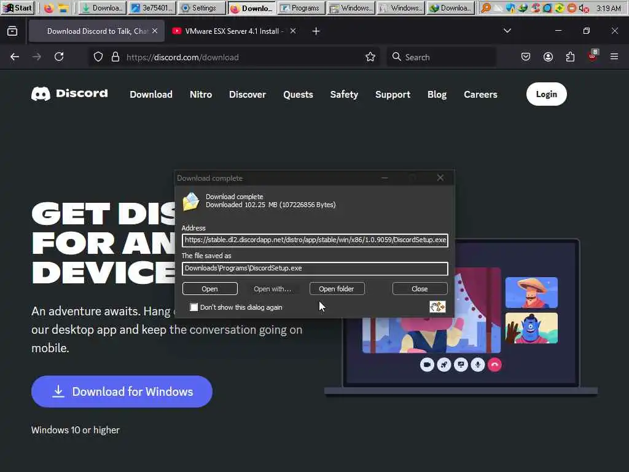629x472 pixels.
Task: Click the red-orange no-entry tray icon
Action: (x=572, y=8)
